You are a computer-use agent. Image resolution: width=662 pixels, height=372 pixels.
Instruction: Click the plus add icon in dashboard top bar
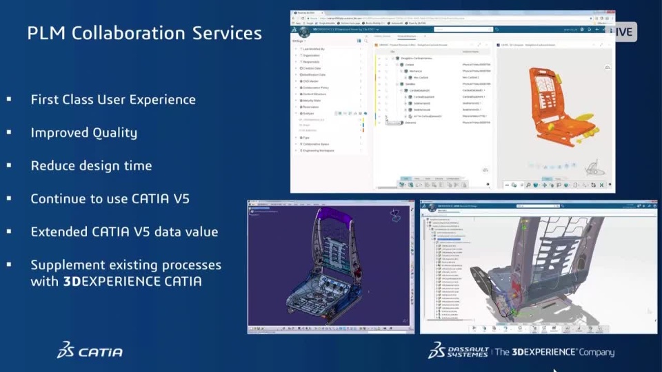[x=596, y=30]
